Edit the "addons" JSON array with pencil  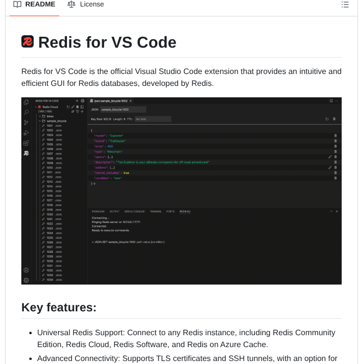tap(330, 167)
